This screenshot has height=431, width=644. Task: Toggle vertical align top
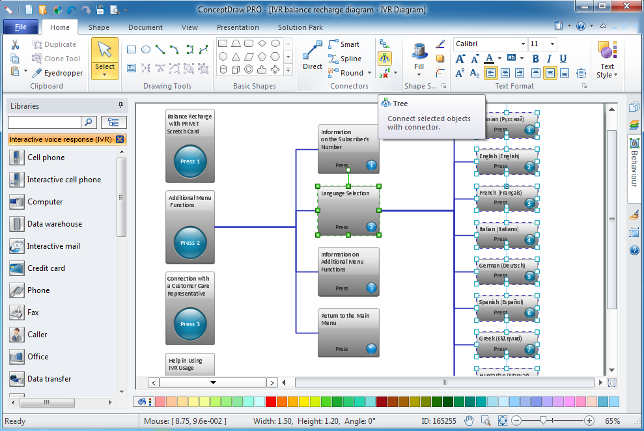535,73
